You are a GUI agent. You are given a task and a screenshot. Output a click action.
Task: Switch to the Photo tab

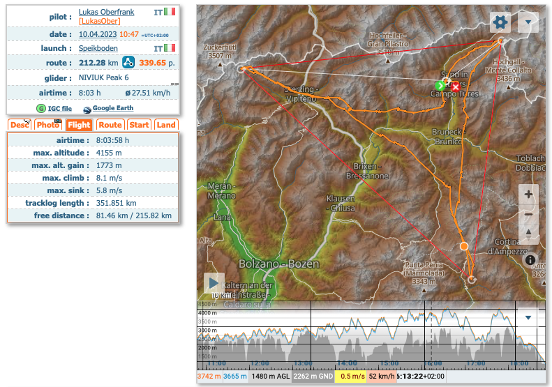pyautogui.click(x=48, y=125)
